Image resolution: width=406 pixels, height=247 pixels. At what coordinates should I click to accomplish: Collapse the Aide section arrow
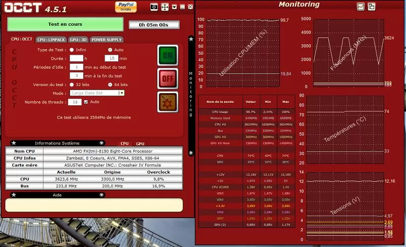101,195
